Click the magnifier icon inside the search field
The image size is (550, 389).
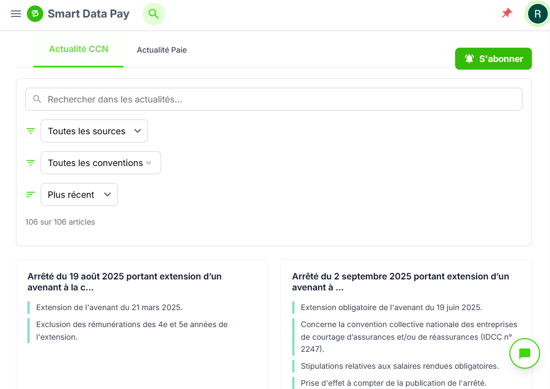(37, 99)
